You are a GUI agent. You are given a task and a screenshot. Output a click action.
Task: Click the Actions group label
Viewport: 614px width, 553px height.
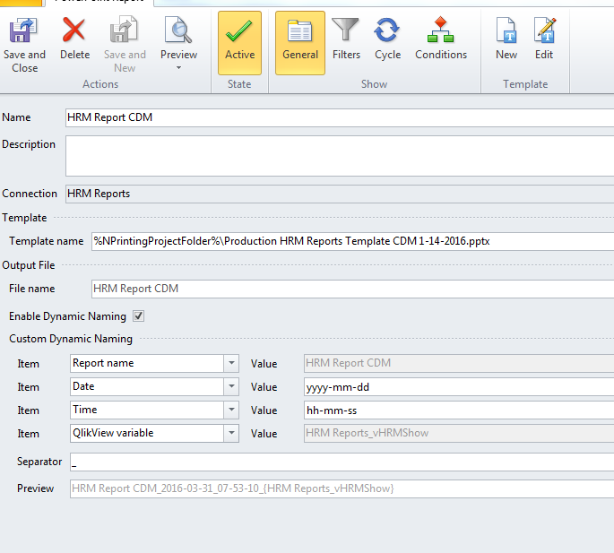(x=100, y=84)
